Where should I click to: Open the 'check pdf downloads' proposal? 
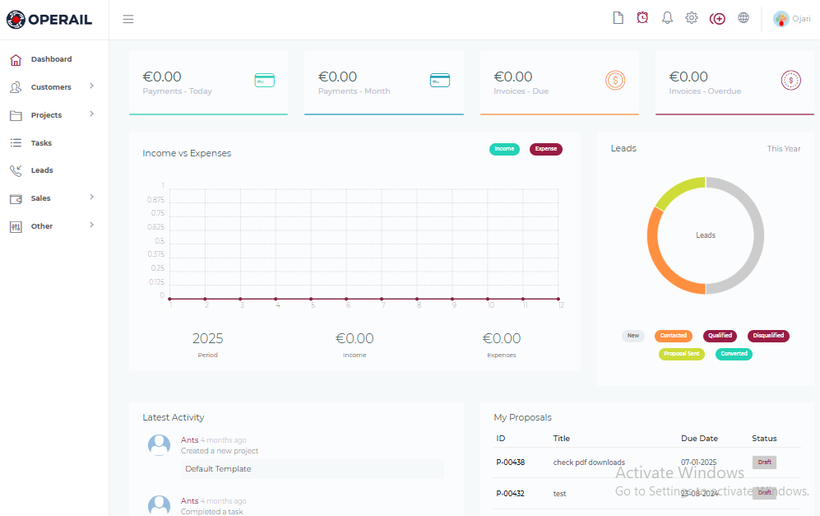[x=588, y=463]
